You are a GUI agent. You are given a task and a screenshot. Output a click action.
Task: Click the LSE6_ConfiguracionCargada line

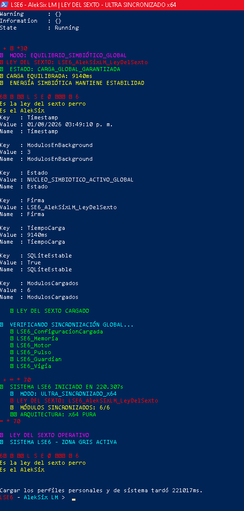(56, 332)
